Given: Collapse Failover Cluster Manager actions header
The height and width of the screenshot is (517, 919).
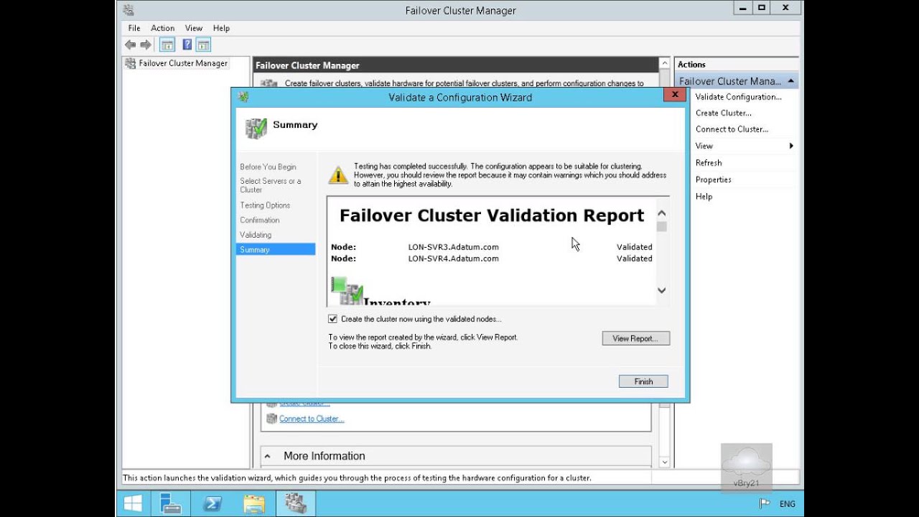Looking at the screenshot, I should 790,81.
